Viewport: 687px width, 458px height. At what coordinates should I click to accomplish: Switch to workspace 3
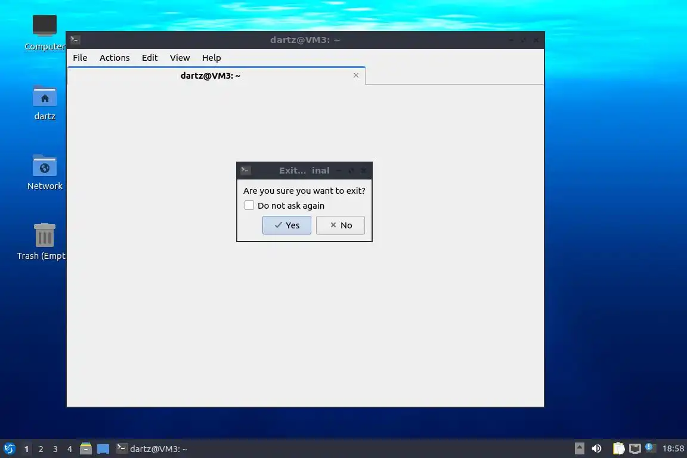55,449
